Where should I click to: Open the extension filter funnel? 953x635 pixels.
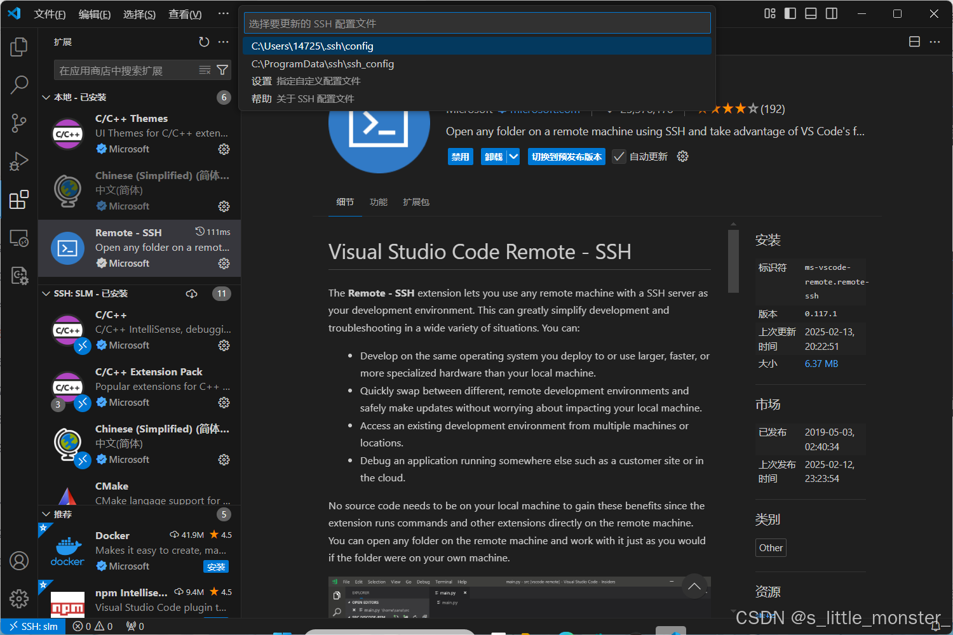222,70
